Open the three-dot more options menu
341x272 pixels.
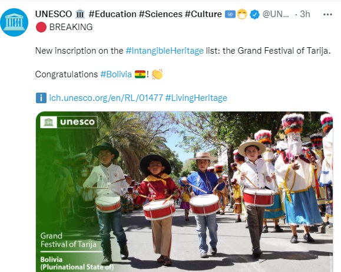[327, 14]
